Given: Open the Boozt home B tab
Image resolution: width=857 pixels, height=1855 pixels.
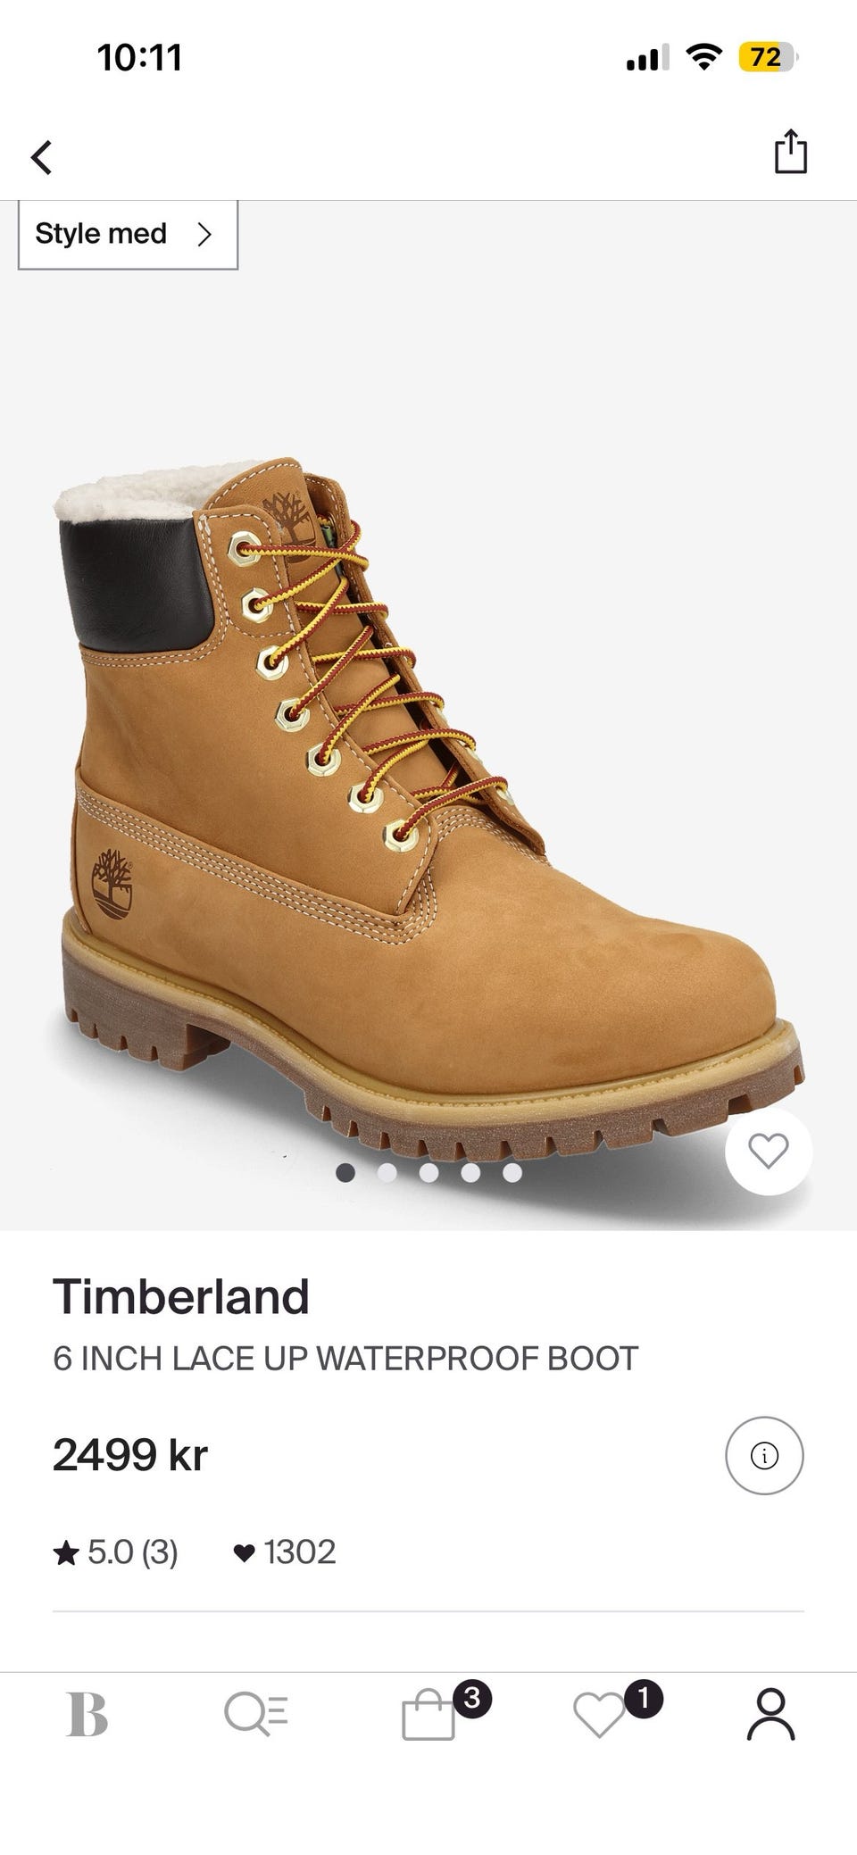Looking at the screenshot, I should click(x=87, y=1715).
